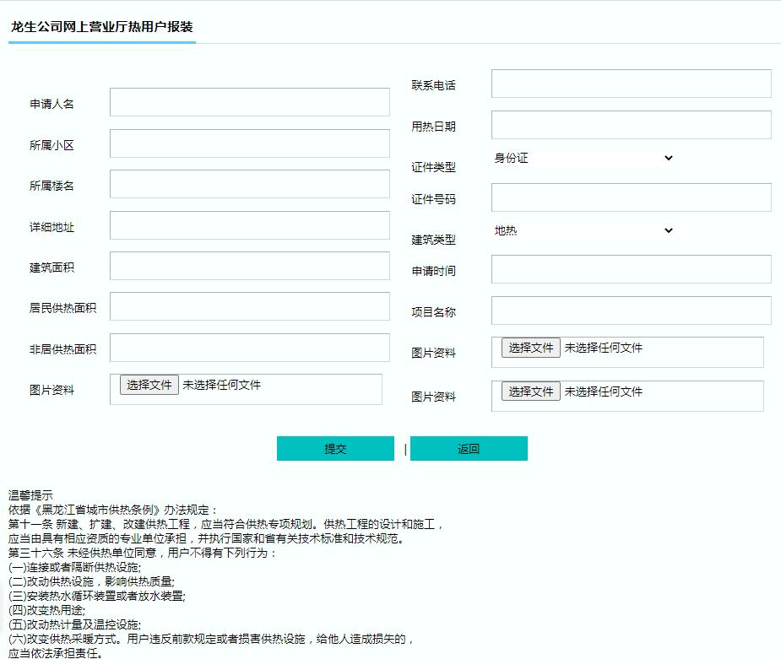Image resolution: width=781 pixels, height=659 pixels.
Task: Select the 非居供热面积 input field
Action: [249, 348]
